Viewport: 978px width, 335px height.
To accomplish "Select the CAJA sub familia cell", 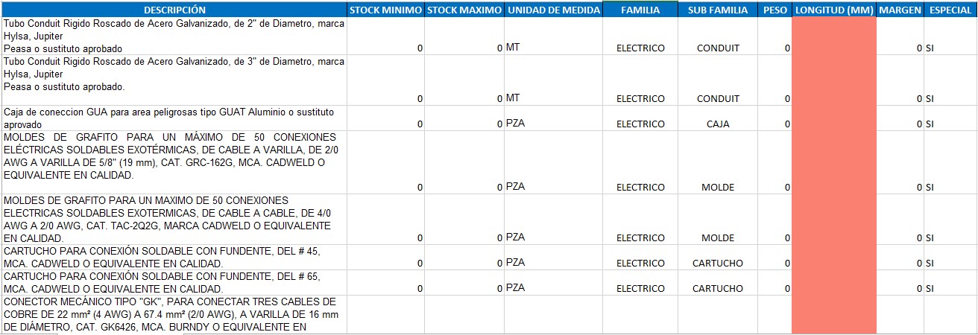I will [718, 118].
